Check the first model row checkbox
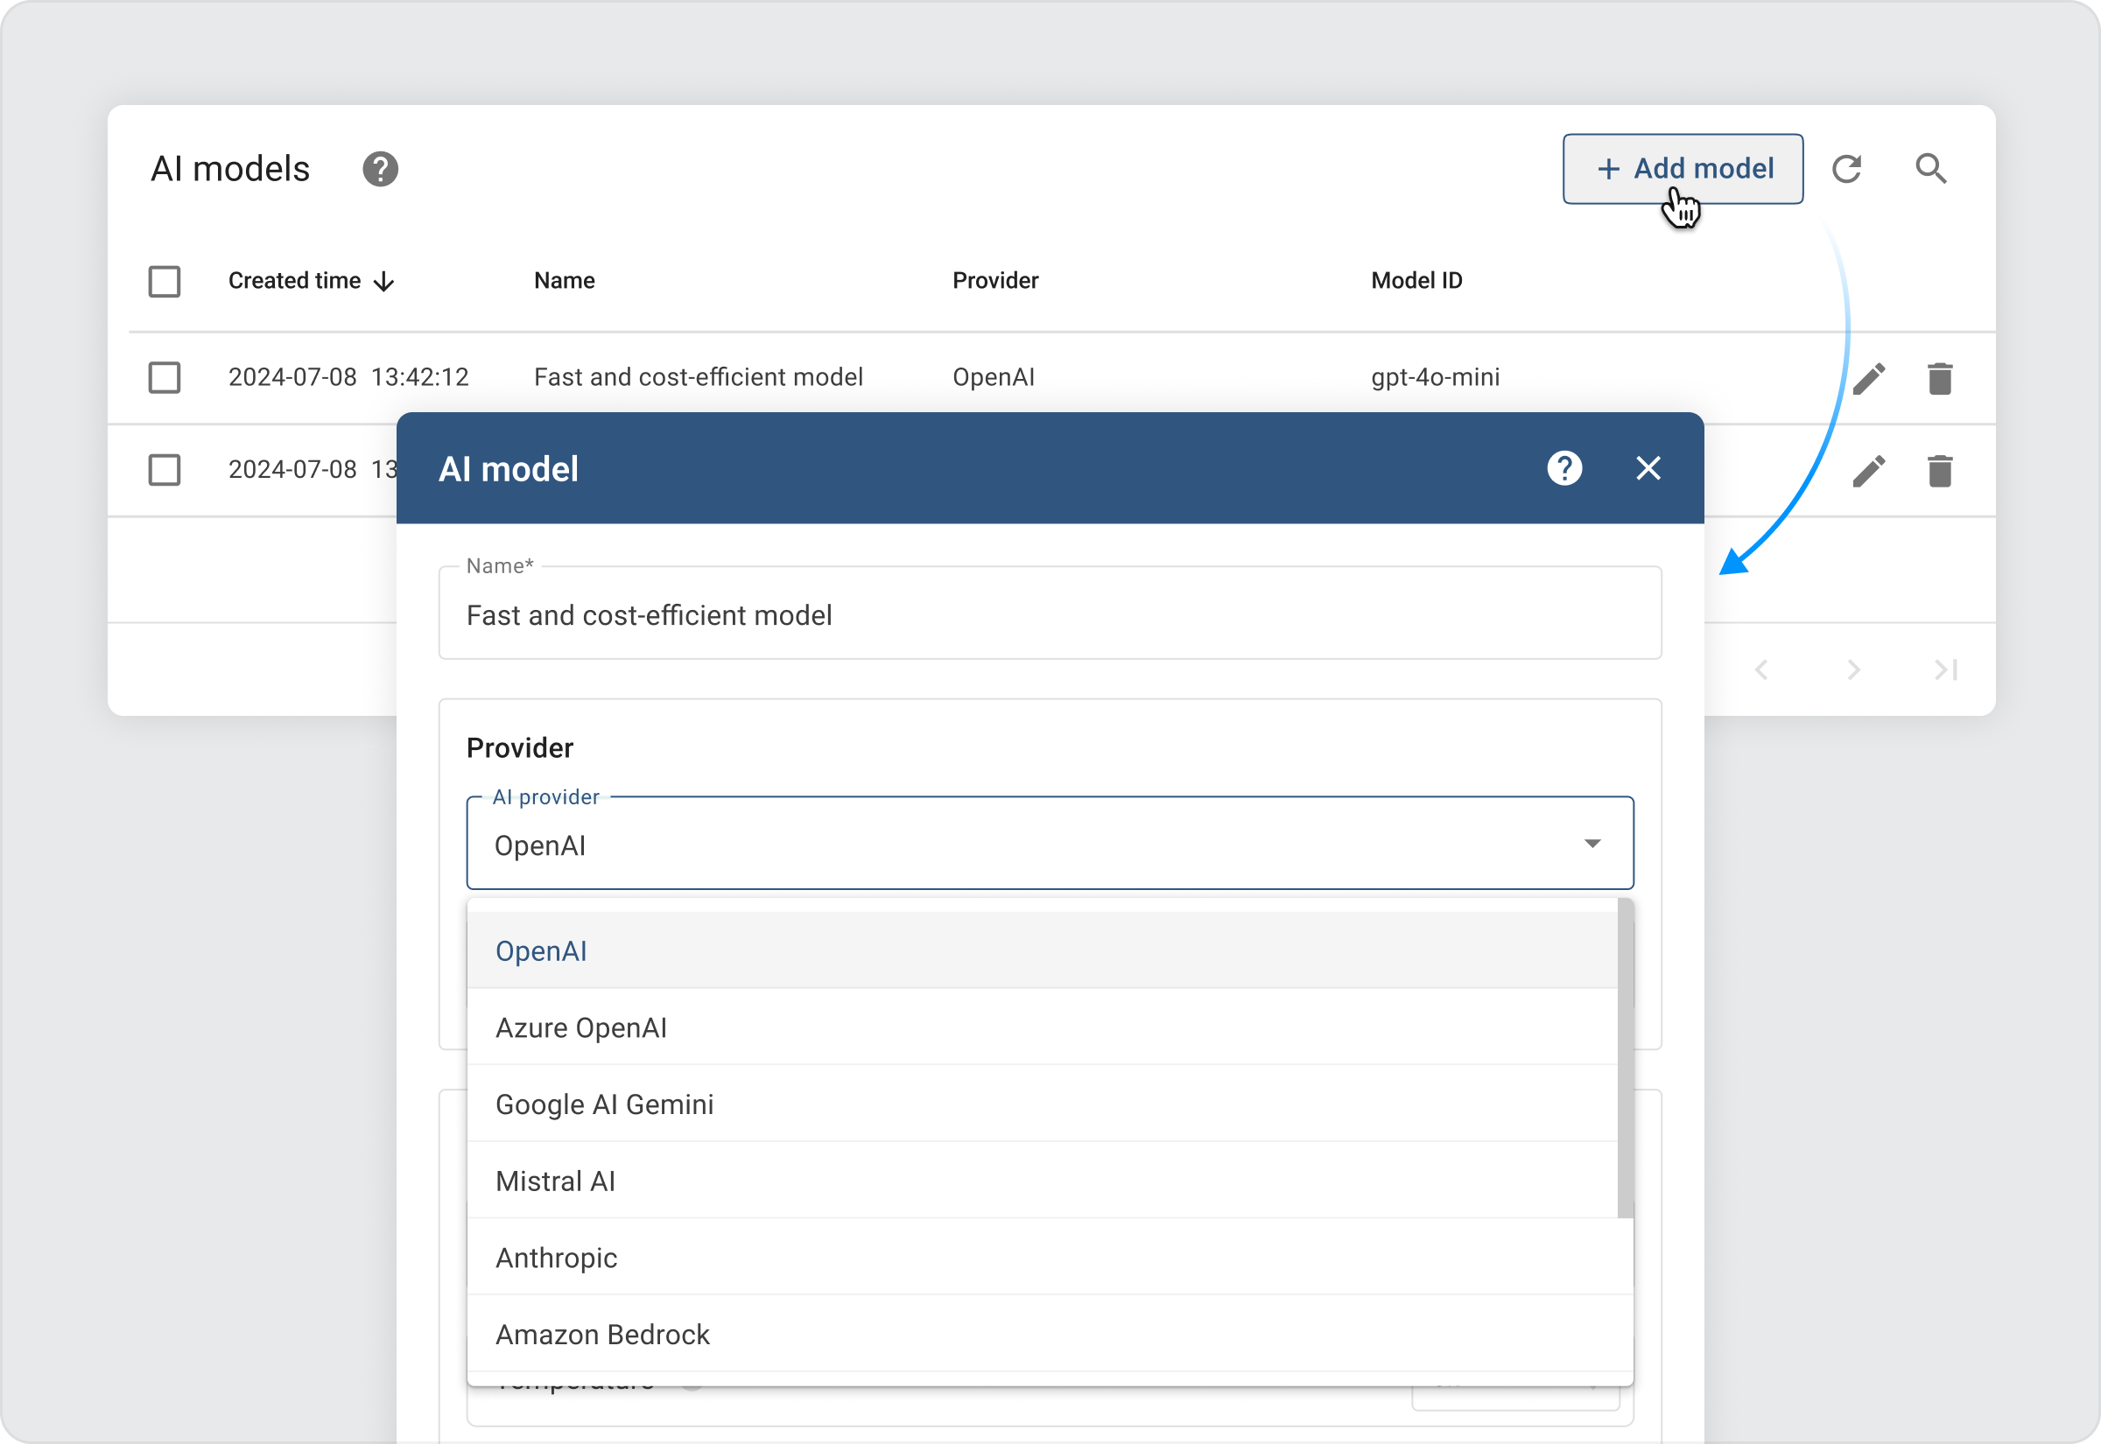This screenshot has width=2101, height=1444. click(165, 377)
